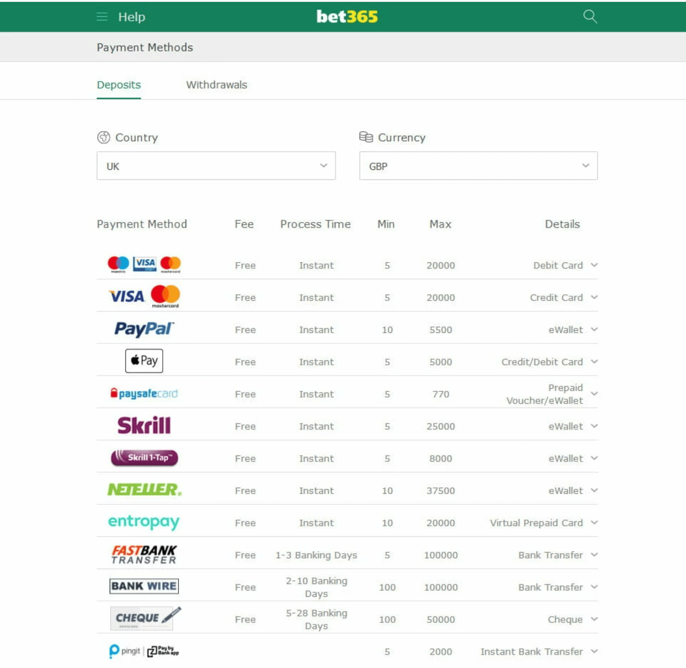
Task: Switch to the Deposits tab
Action: click(119, 85)
